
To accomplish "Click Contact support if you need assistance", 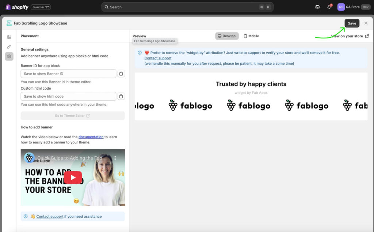I will tap(50, 217).
